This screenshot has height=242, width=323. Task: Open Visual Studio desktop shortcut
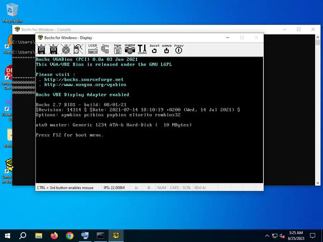pyautogui.click(x=8, y=110)
